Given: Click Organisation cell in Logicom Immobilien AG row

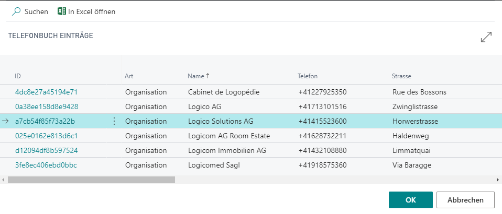Looking at the screenshot, I should click(146, 150).
